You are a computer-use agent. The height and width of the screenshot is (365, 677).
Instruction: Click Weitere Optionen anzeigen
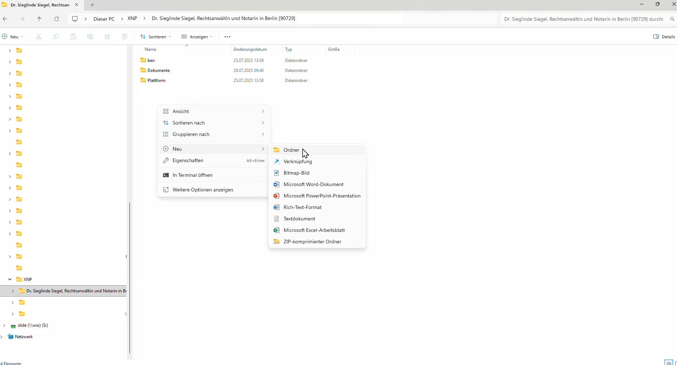coord(202,190)
